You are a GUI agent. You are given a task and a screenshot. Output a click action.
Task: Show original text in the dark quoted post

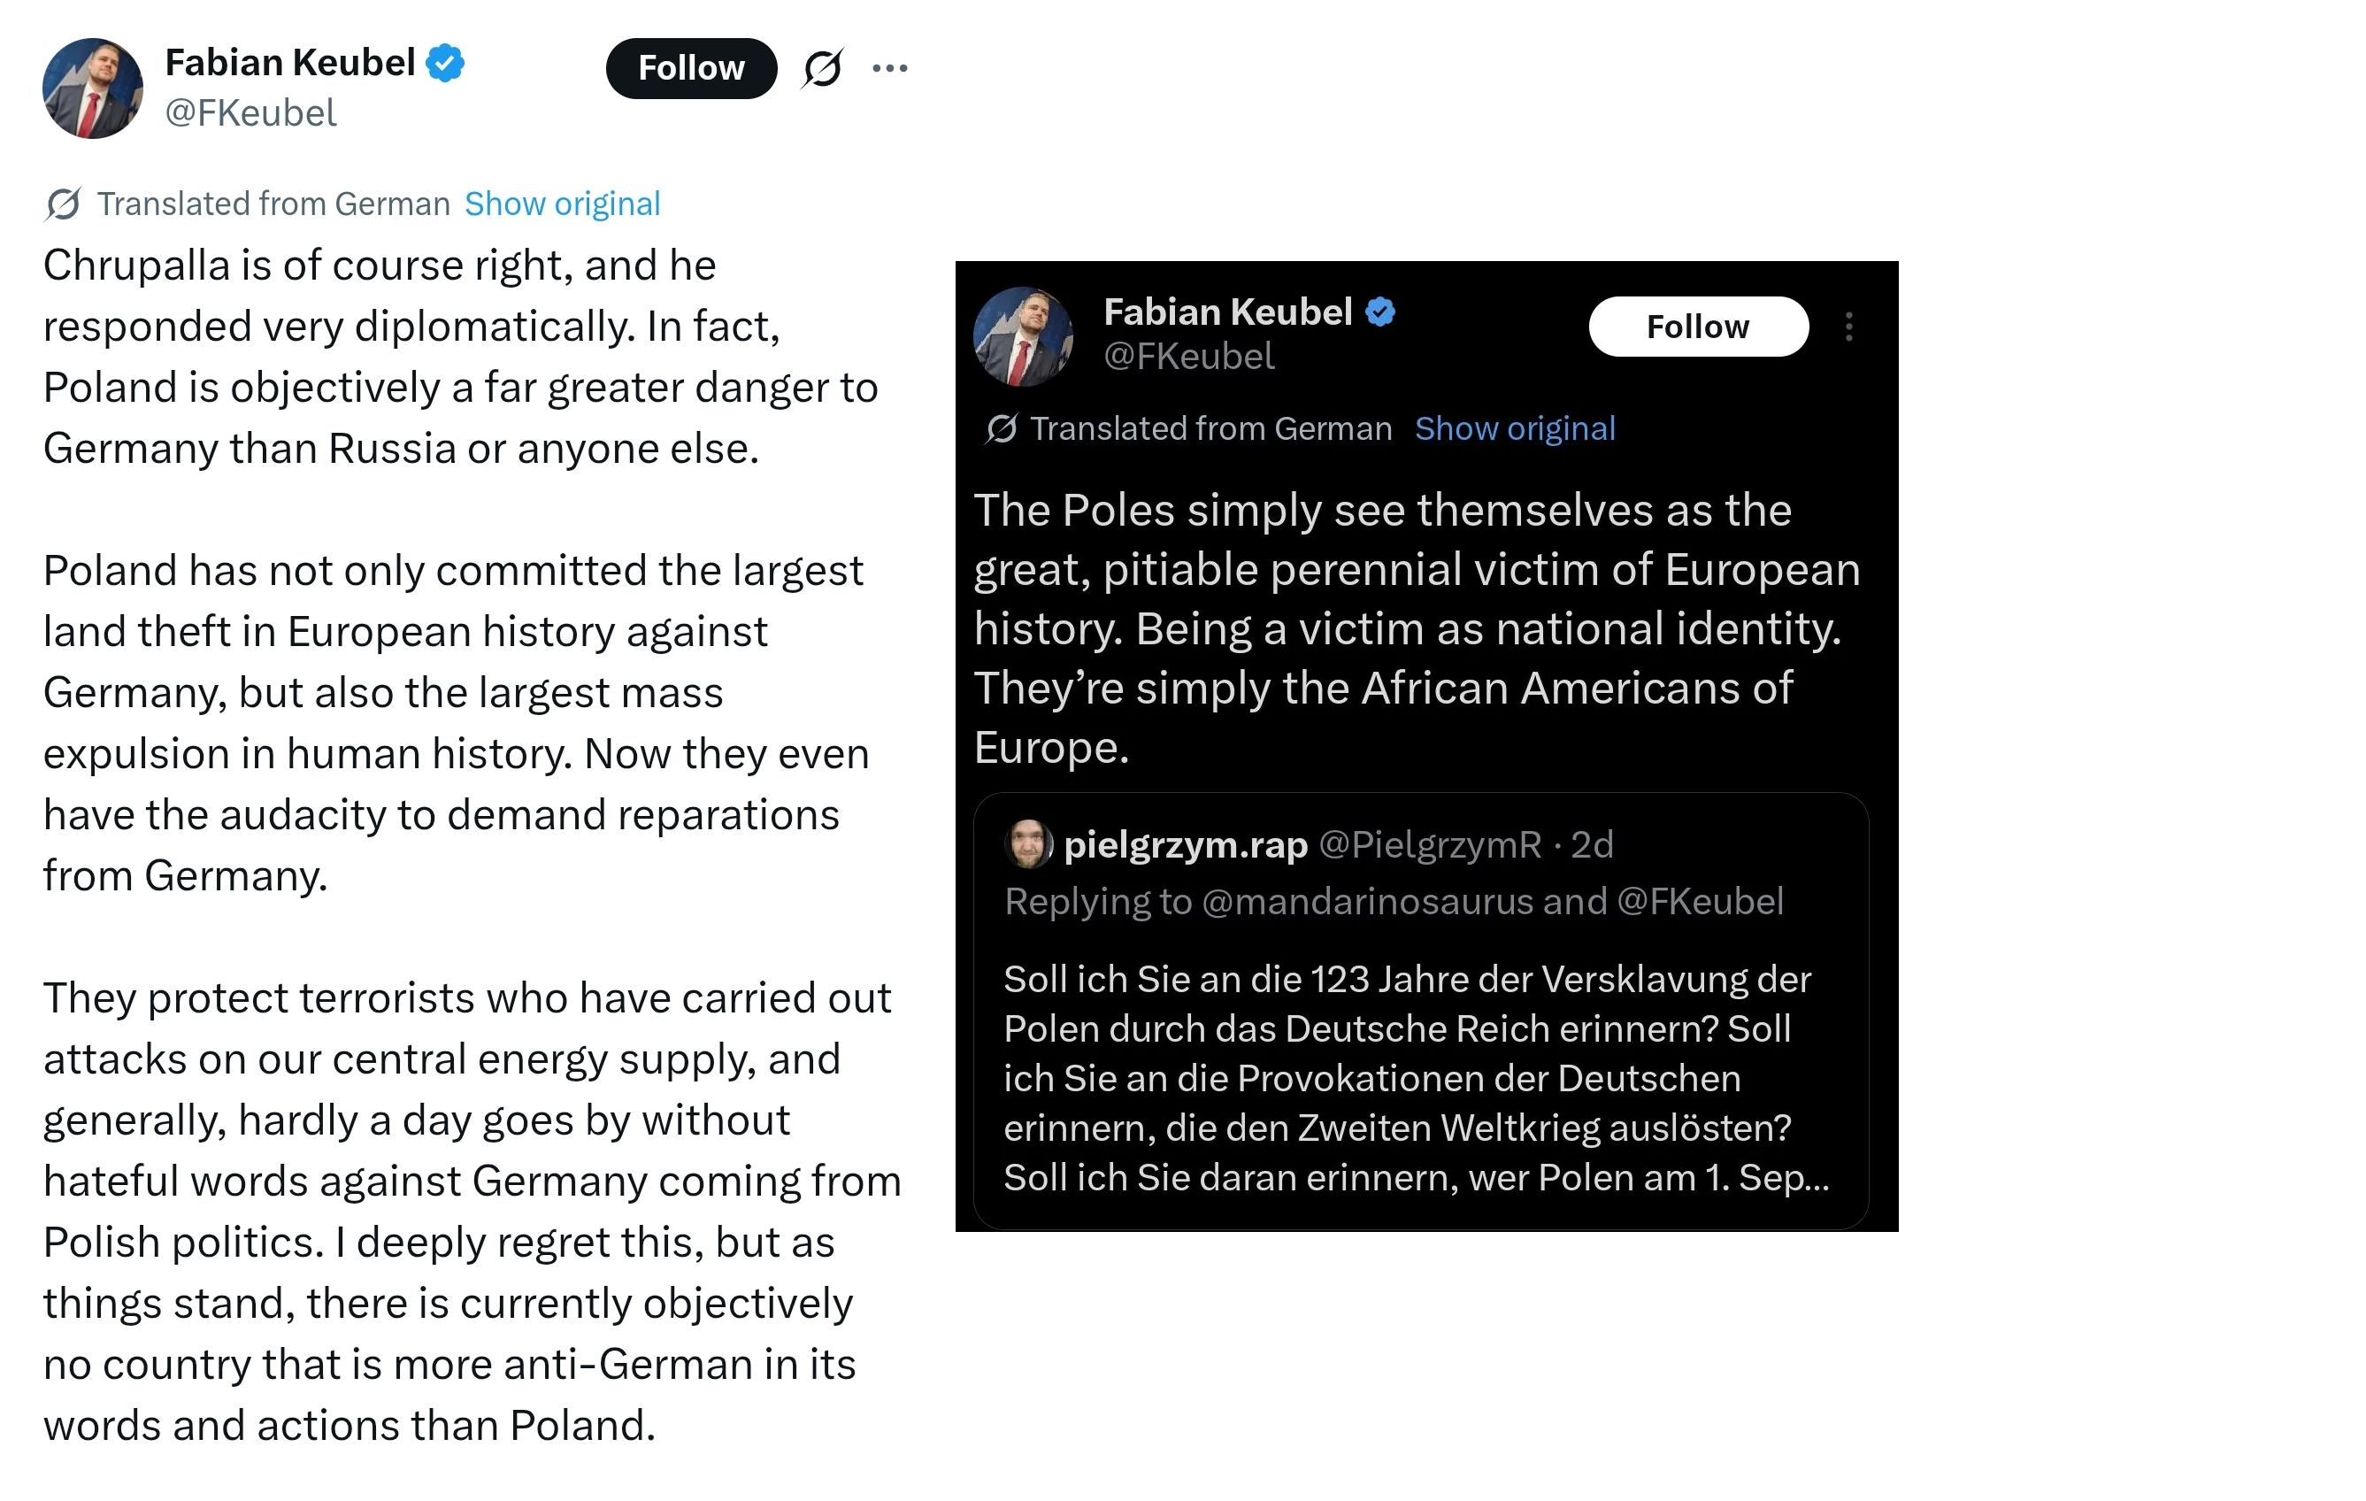pyautogui.click(x=1514, y=428)
